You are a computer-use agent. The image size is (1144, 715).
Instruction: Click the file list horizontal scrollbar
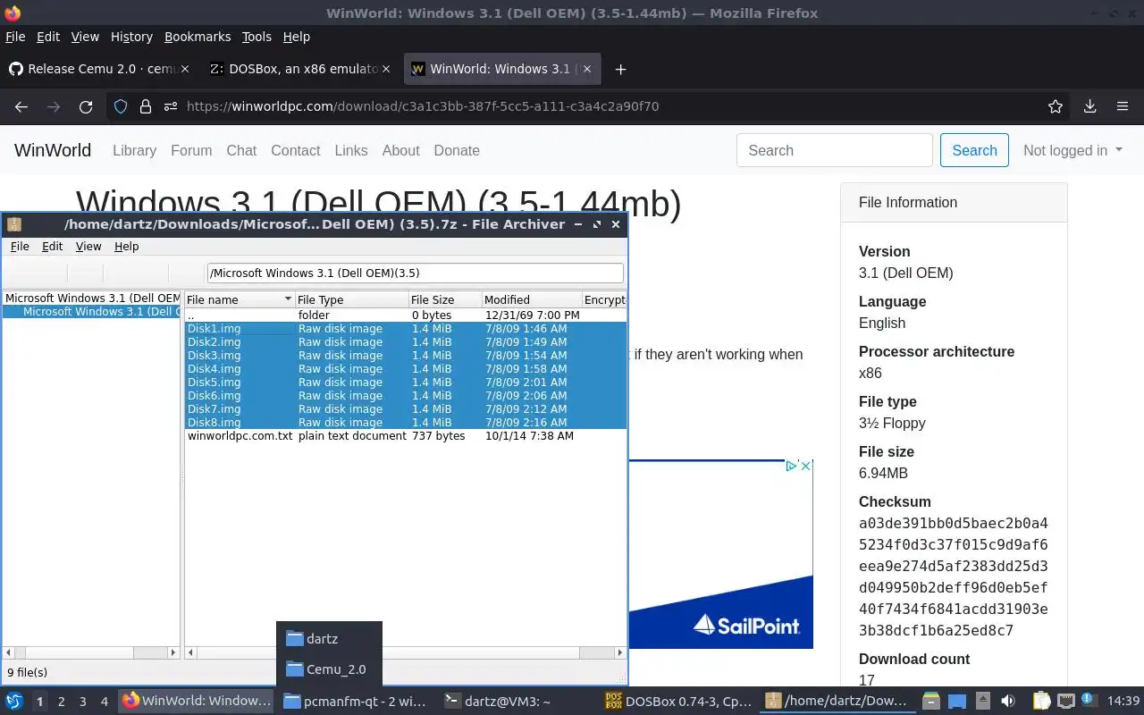(406, 653)
